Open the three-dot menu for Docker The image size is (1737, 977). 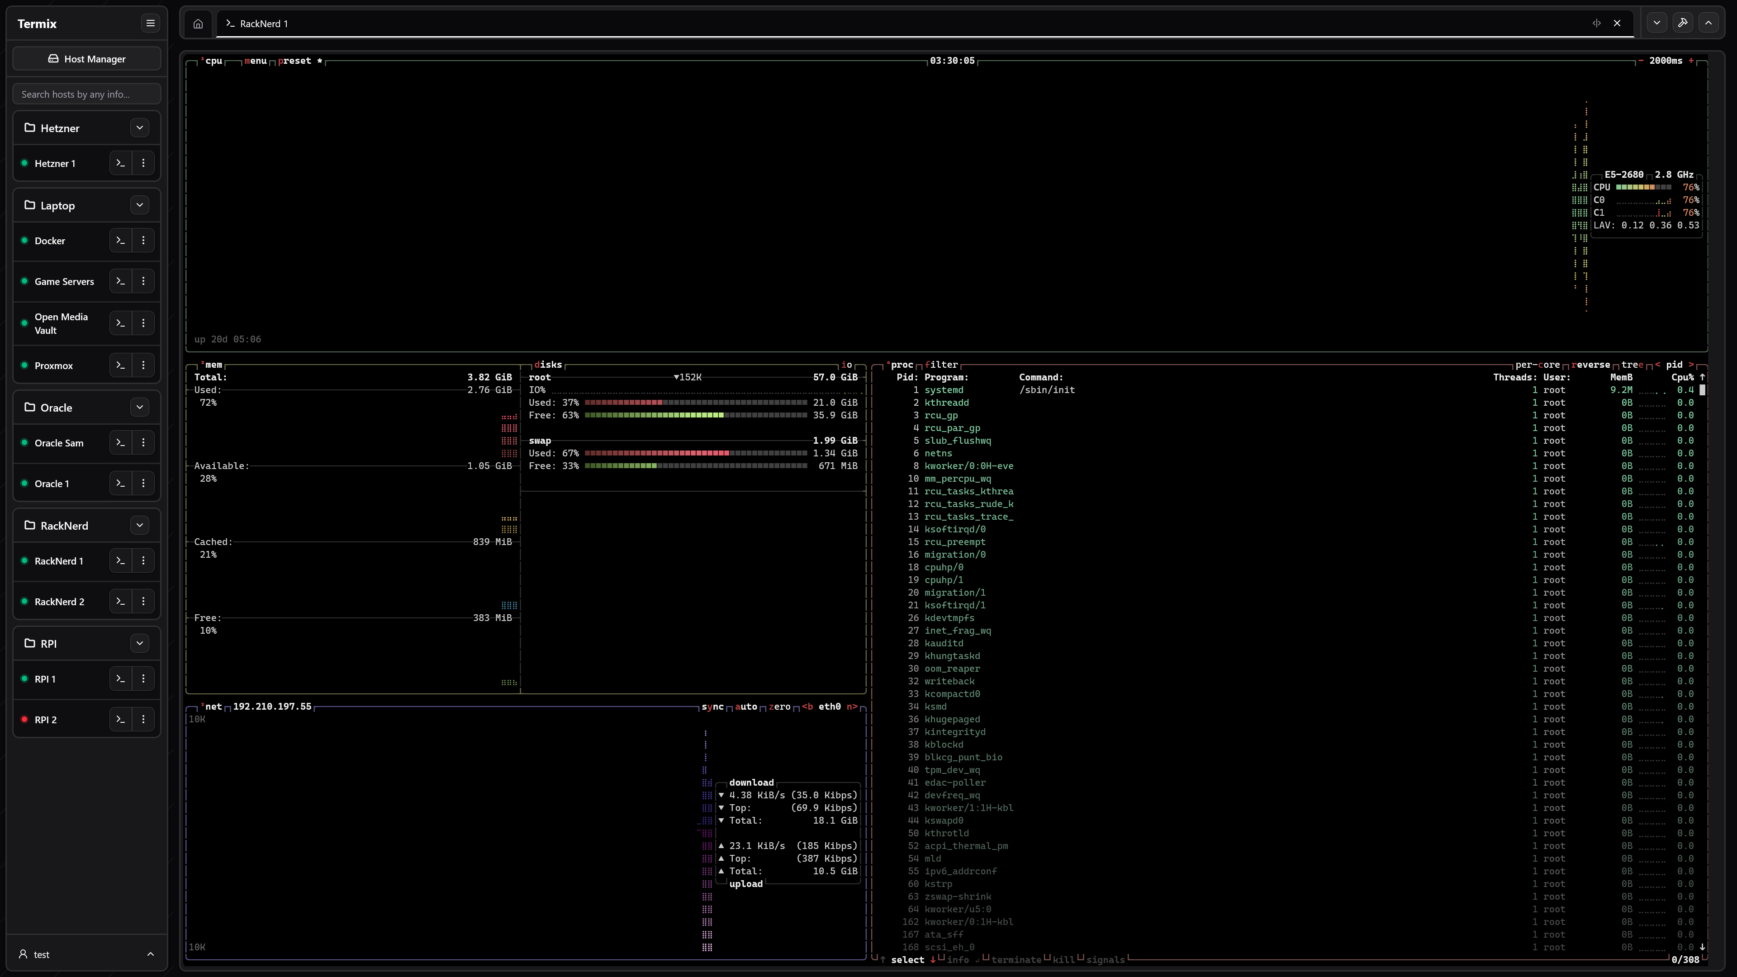coord(143,241)
